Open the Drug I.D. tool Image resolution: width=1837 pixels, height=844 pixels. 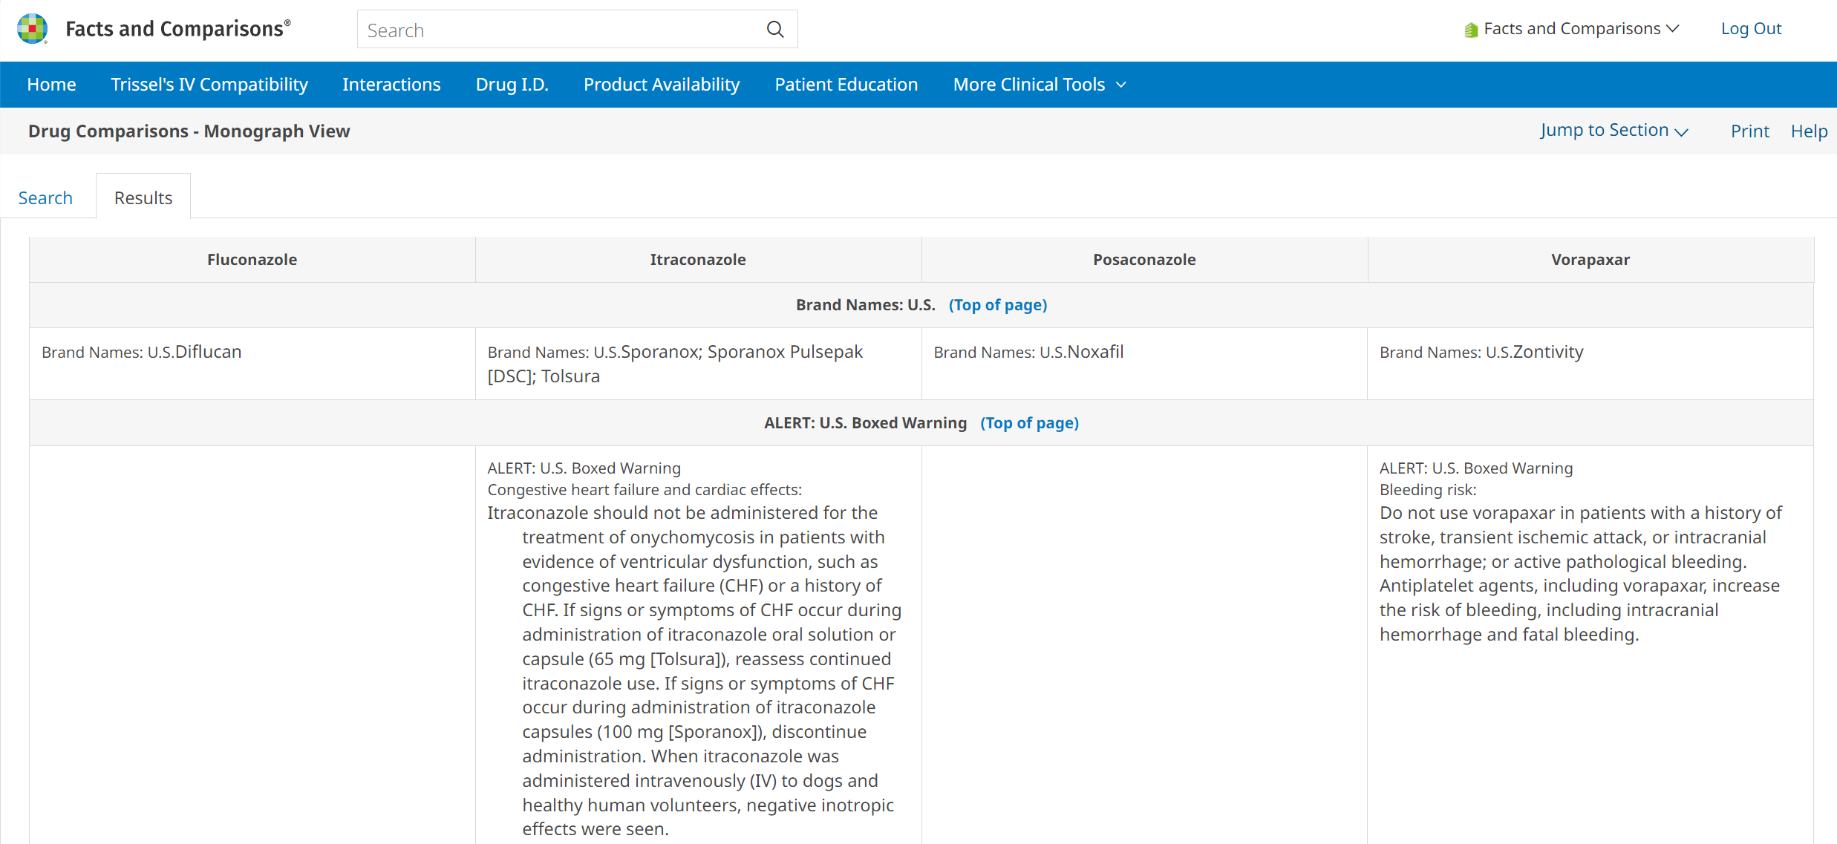pyautogui.click(x=512, y=85)
